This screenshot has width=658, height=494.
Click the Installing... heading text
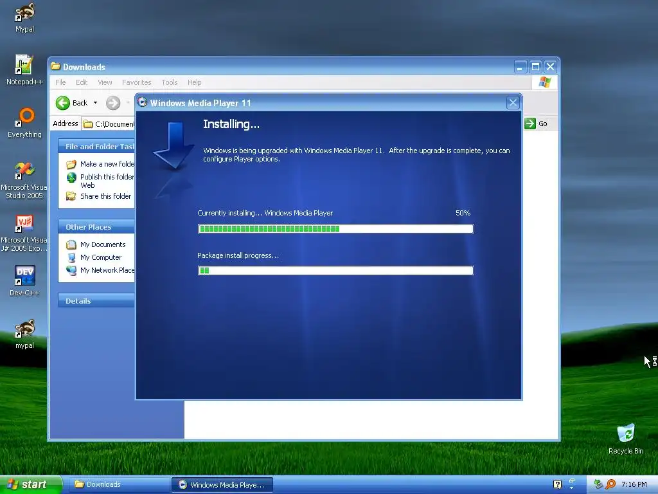(231, 124)
